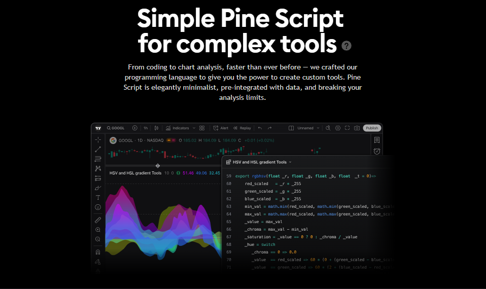Open the emoji icons tool
This screenshot has height=289, width=486.
tap(98, 207)
